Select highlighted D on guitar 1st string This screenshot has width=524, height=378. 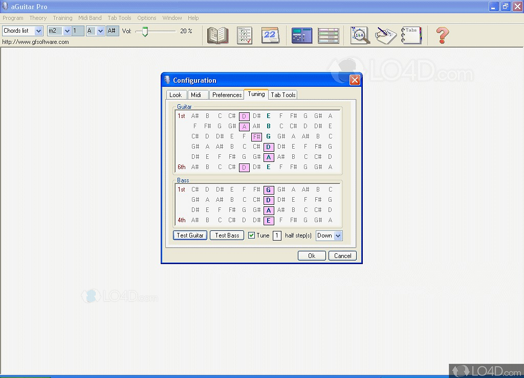[244, 116]
